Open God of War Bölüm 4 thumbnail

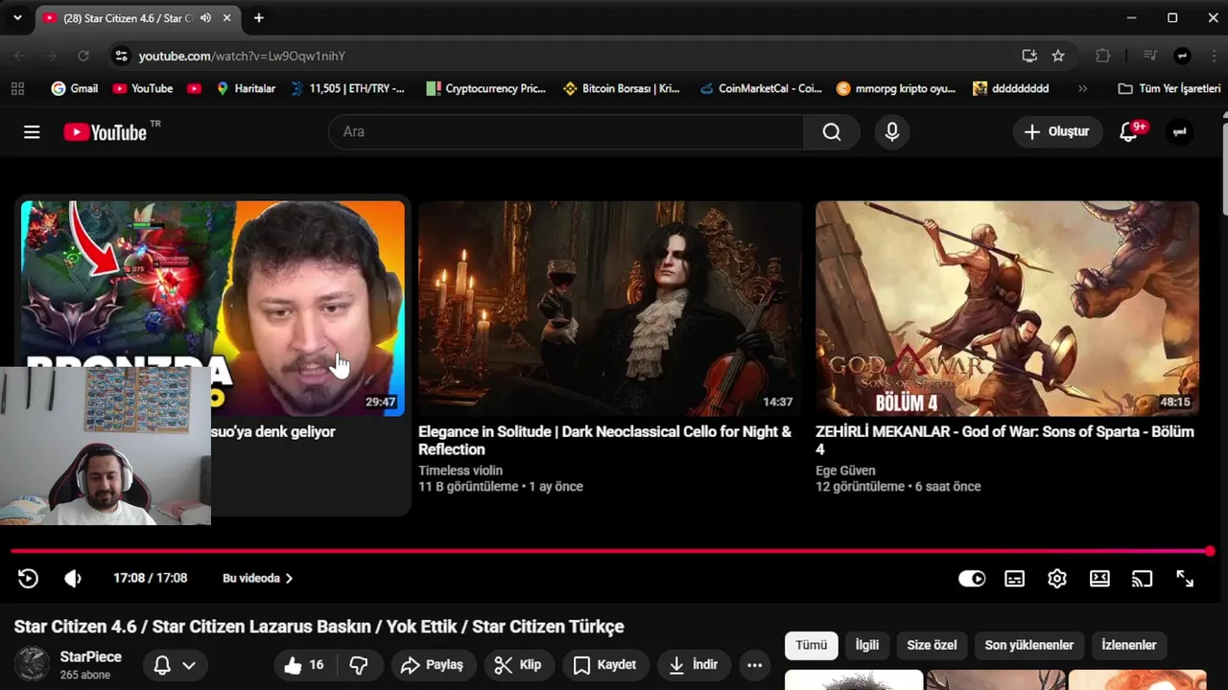[1006, 308]
